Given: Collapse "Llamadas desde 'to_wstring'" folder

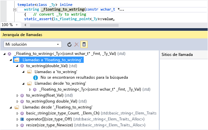Looking at the screenshot, I should click(24, 84).
